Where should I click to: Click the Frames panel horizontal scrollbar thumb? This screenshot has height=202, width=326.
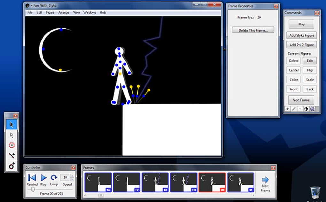101,195
